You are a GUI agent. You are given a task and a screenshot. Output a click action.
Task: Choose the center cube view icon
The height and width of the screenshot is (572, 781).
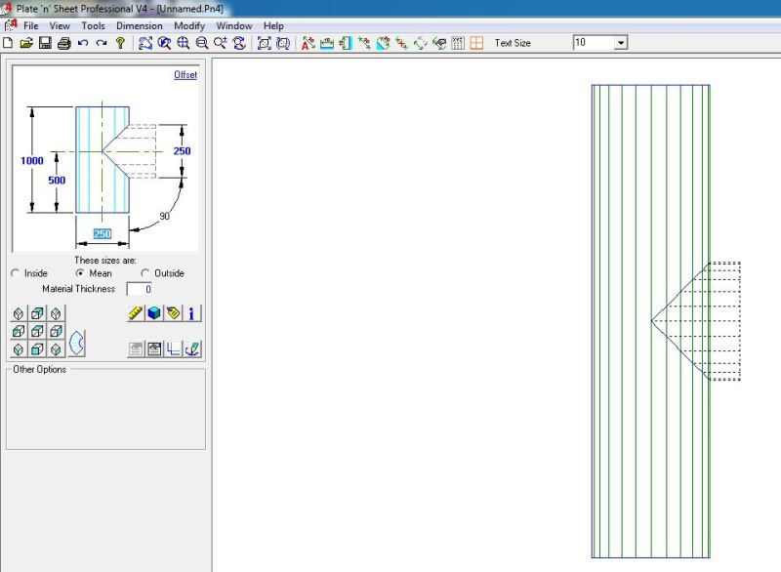click(37, 331)
